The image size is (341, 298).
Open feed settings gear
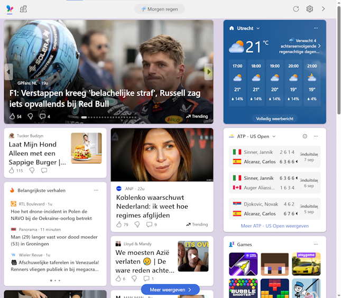(x=309, y=9)
